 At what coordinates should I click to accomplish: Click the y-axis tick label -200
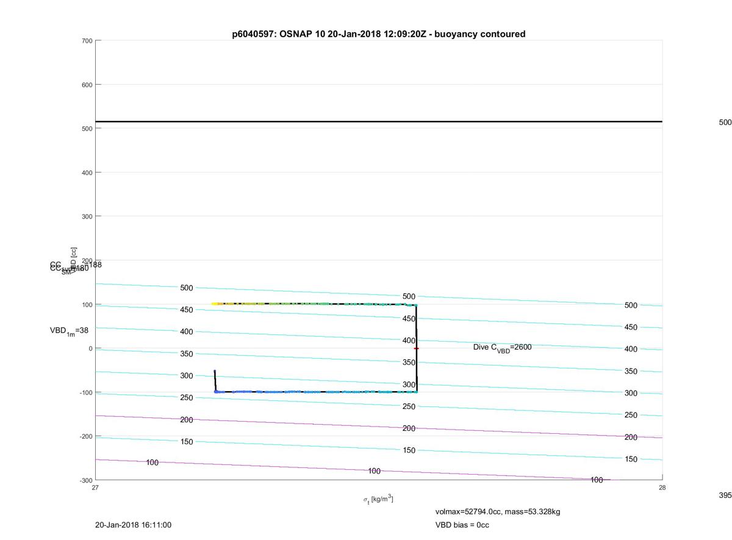pos(85,436)
